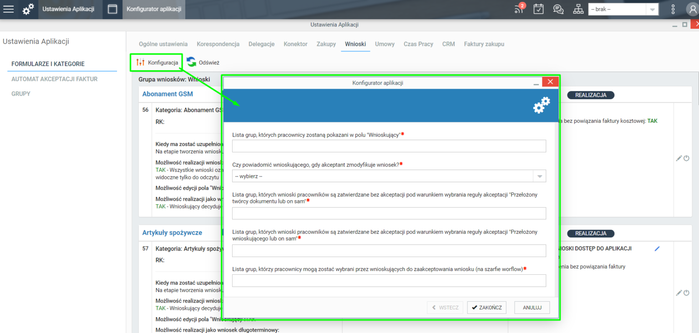Click the Konfiguracja toolbar button
Image resolution: width=699 pixels, height=333 pixels.
click(157, 62)
